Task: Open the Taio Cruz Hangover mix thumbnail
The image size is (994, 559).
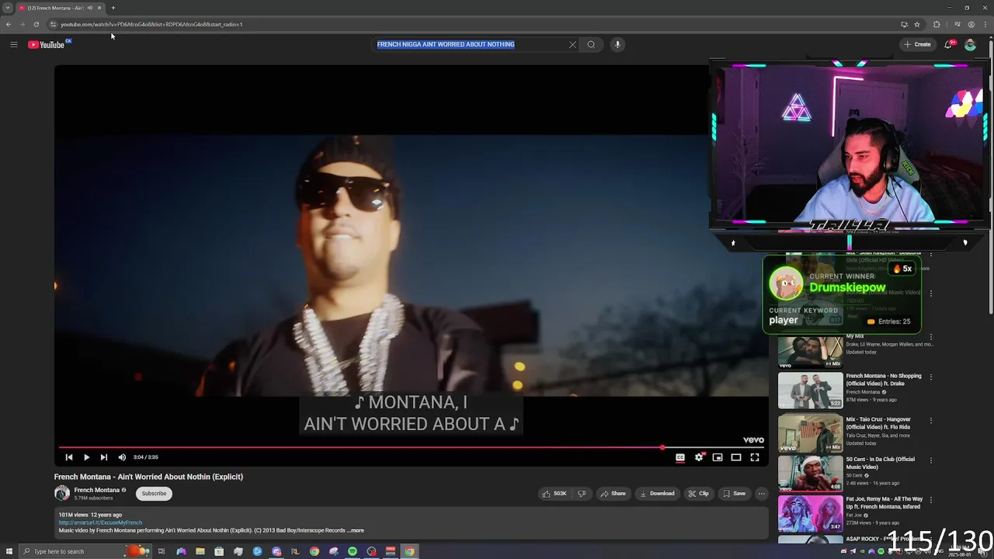Action: pos(811,434)
